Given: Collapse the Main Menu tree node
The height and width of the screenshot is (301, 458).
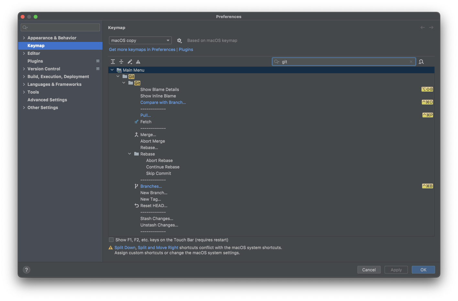Looking at the screenshot, I should tap(112, 70).
